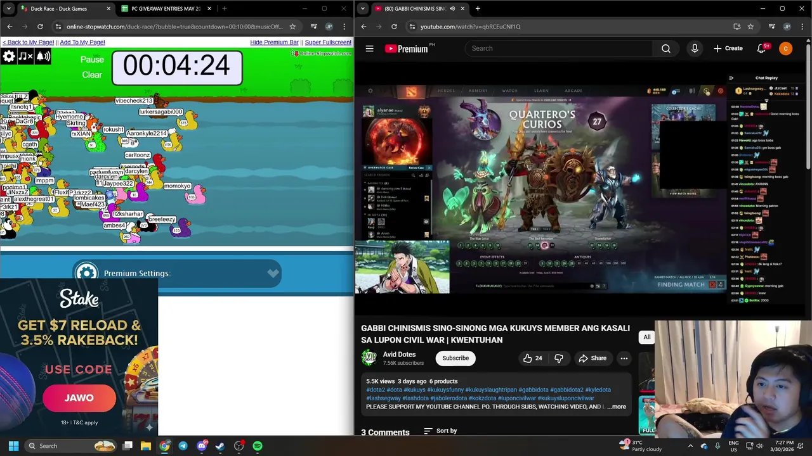Toggle the music mute icon in Duck Race
The height and width of the screenshot is (456, 812).
pos(25,56)
